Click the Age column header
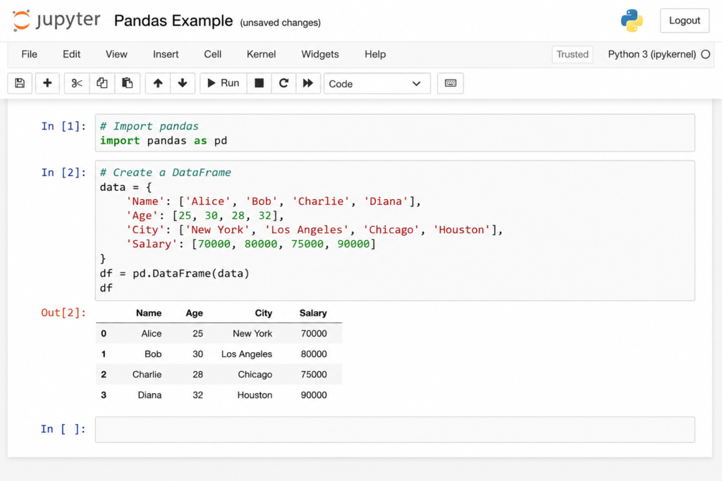The width and height of the screenshot is (722, 481). click(195, 313)
